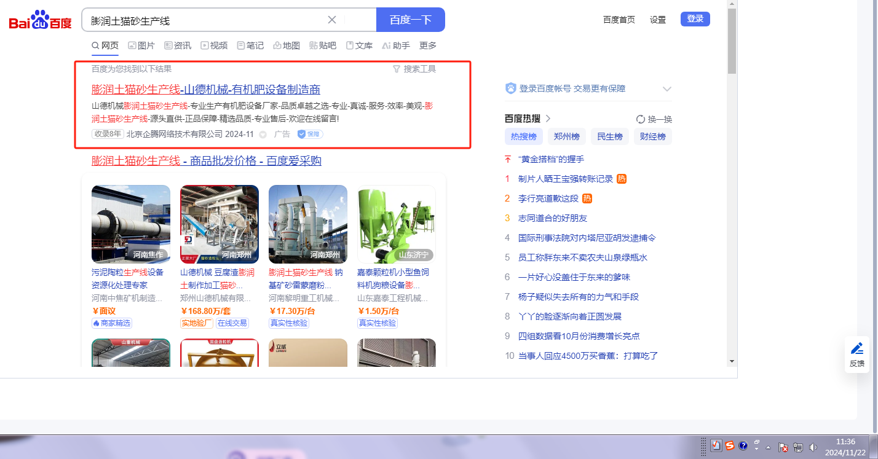Click the 在线交易 tag
878x459 pixels.
(x=232, y=323)
